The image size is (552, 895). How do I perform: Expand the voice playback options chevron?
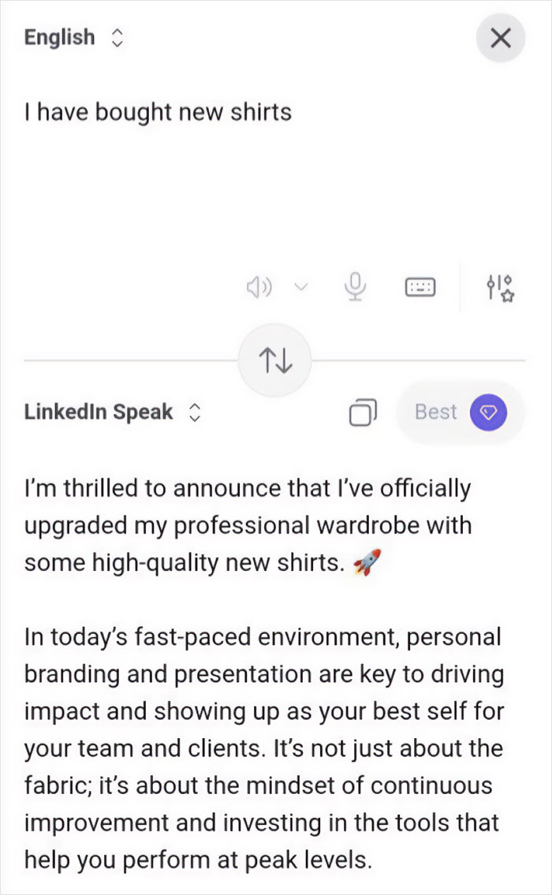click(300, 286)
